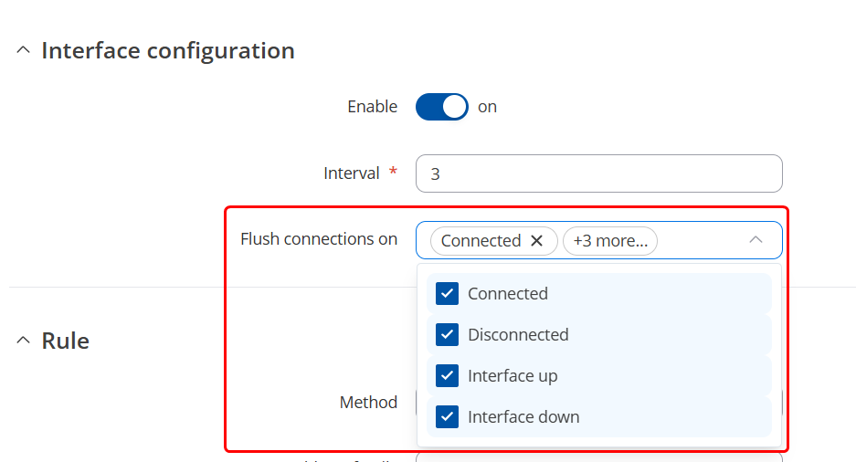The width and height of the screenshot is (856, 462).
Task: Uncheck the Interface down checkbox box
Action: [x=447, y=416]
